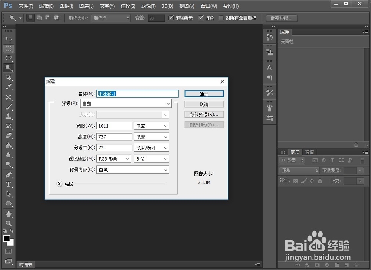The width and height of the screenshot is (371, 270).
Task: Click the 名称 name input field
Action: (x=138, y=94)
